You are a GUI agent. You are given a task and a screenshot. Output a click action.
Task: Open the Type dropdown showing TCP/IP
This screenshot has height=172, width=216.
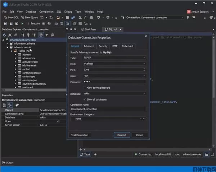tap(114, 57)
